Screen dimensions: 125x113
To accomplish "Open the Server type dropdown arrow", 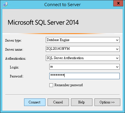I will pos(117,40).
